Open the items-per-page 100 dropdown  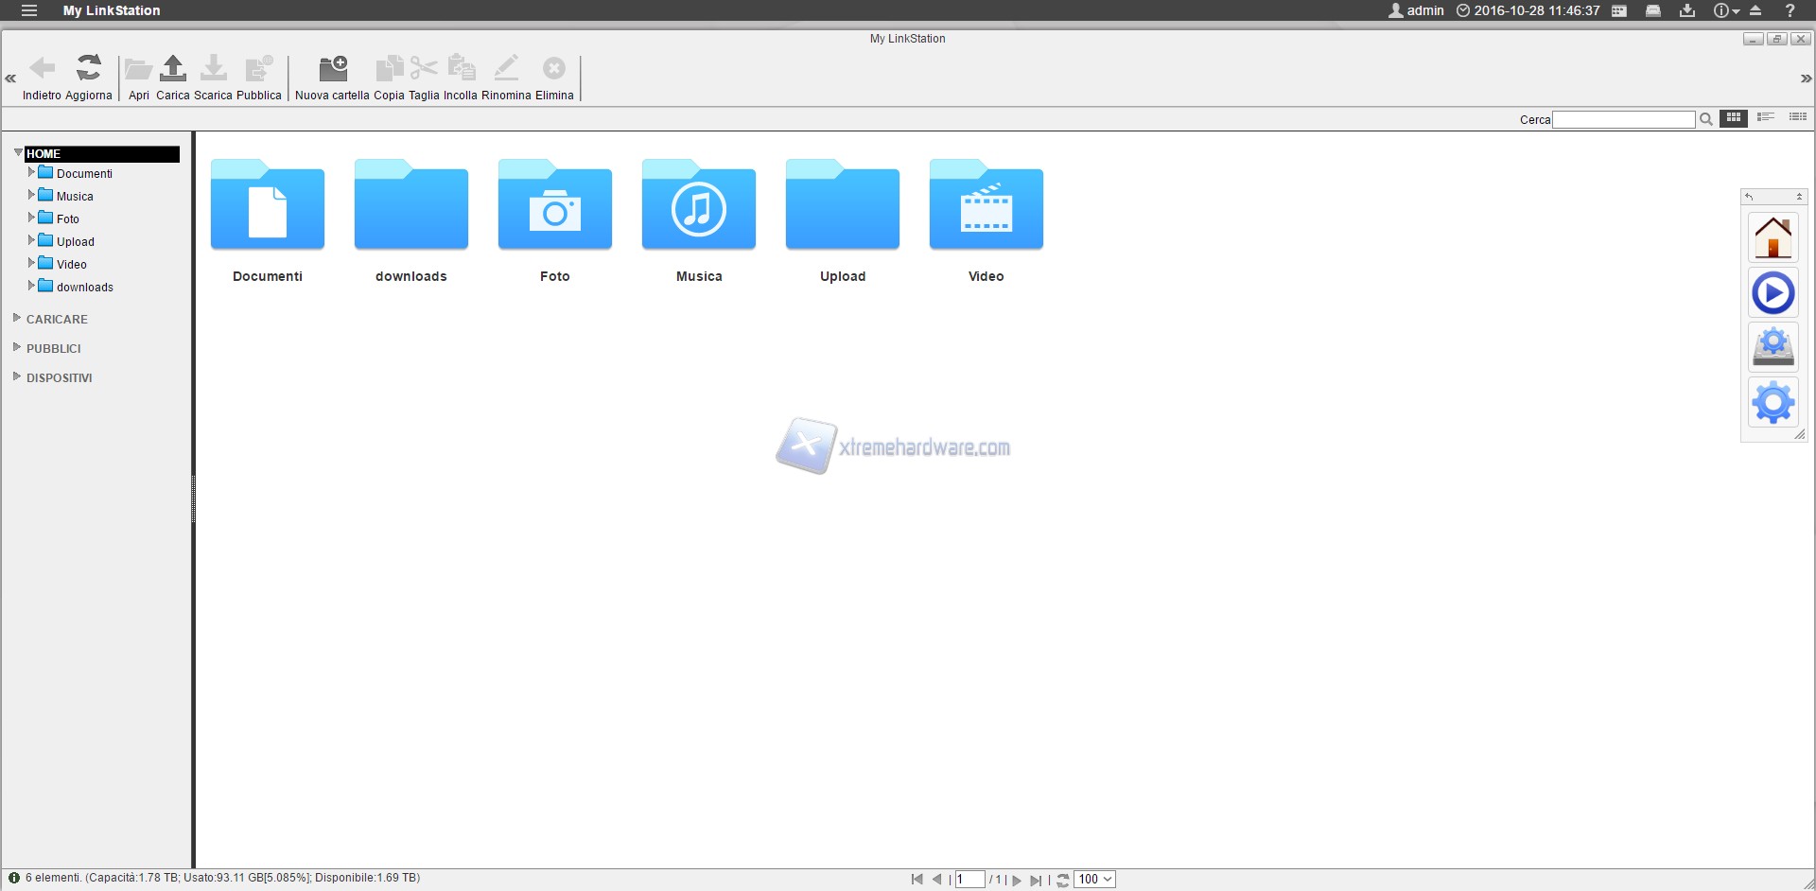[1095, 880]
